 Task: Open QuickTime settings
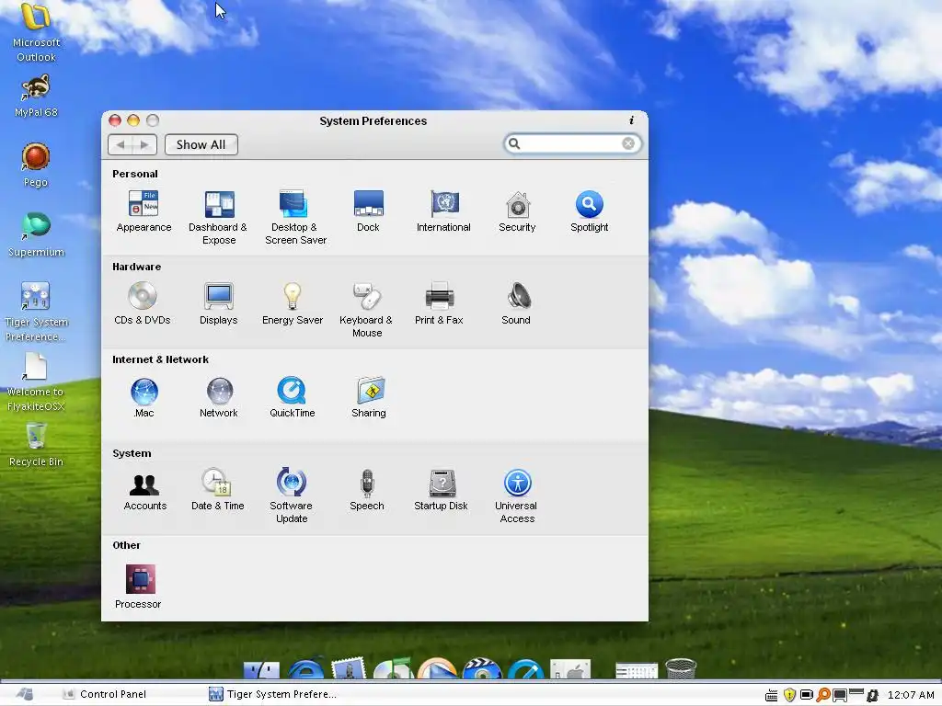coord(292,397)
